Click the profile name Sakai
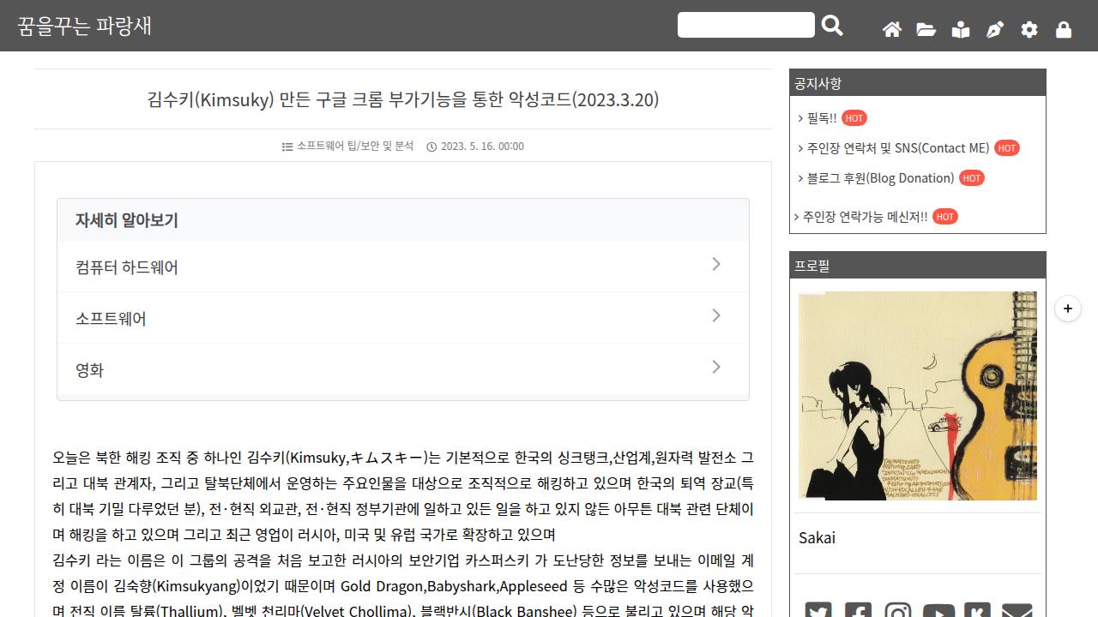The height and width of the screenshot is (617, 1098). click(817, 538)
